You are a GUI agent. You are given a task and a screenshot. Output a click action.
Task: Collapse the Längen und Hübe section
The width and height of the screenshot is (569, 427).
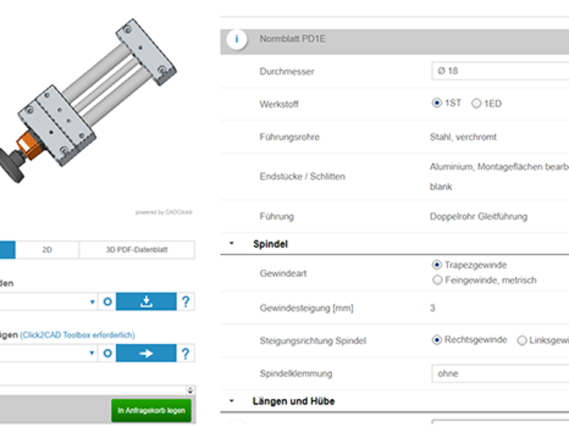pos(231,401)
